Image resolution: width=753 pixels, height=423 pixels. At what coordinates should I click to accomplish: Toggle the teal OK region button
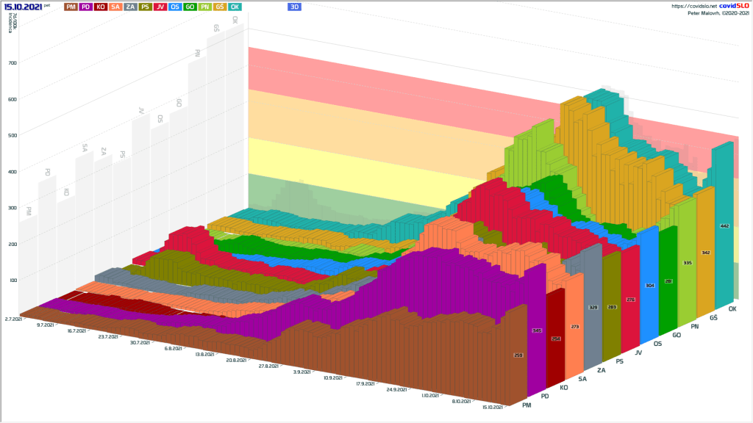pos(235,7)
